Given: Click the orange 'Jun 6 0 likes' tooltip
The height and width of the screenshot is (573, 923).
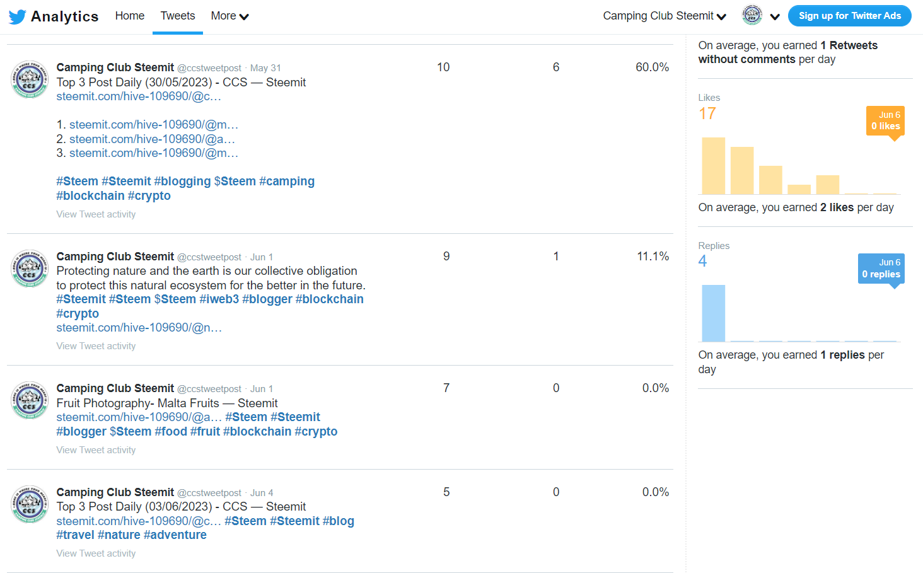Looking at the screenshot, I should point(886,120).
